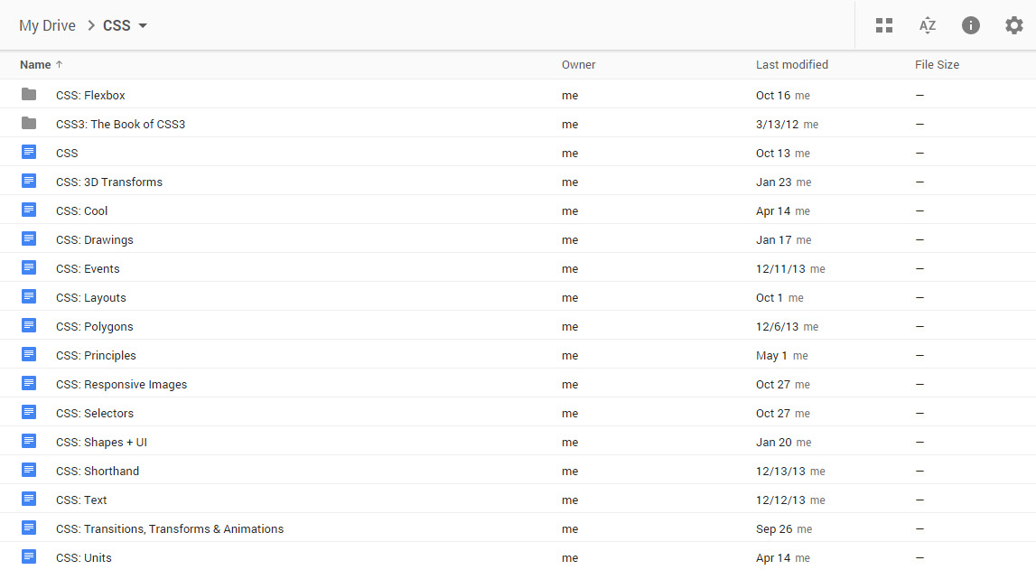Select the CSS: Events file name

click(88, 269)
